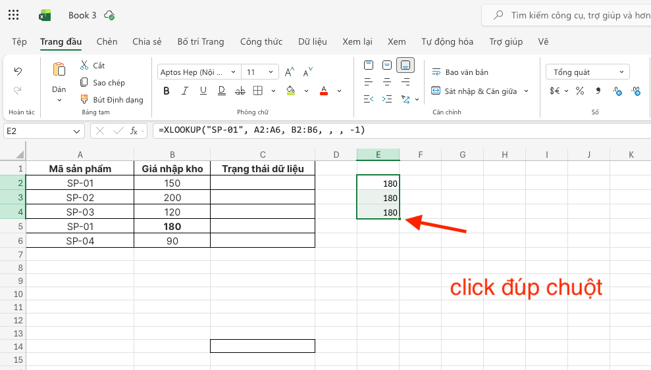Increase font size with large A icon
This screenshot has height=370, width=651.
click(290, 72)
